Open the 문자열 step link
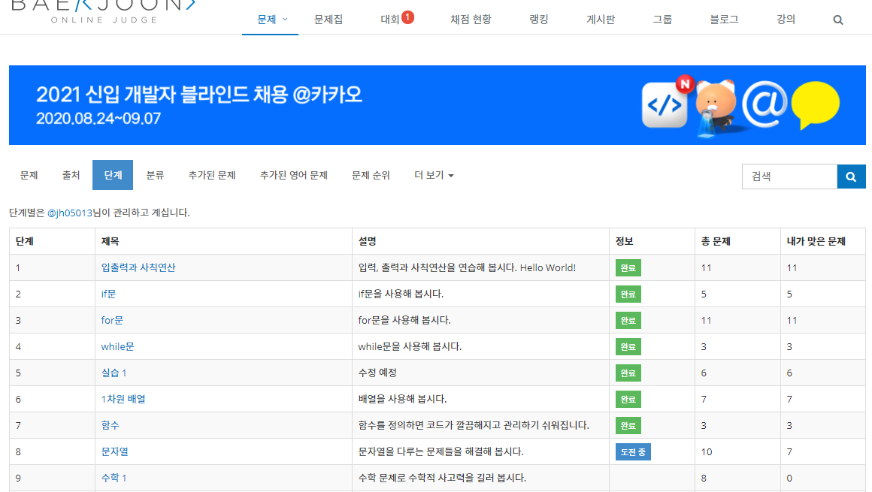The width and height of the screenshot is (872, 492). click(x=114, y=451)
